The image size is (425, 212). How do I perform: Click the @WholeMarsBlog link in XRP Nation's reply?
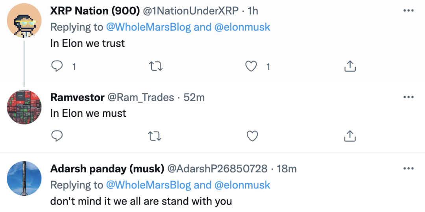[x=149, y=27]
